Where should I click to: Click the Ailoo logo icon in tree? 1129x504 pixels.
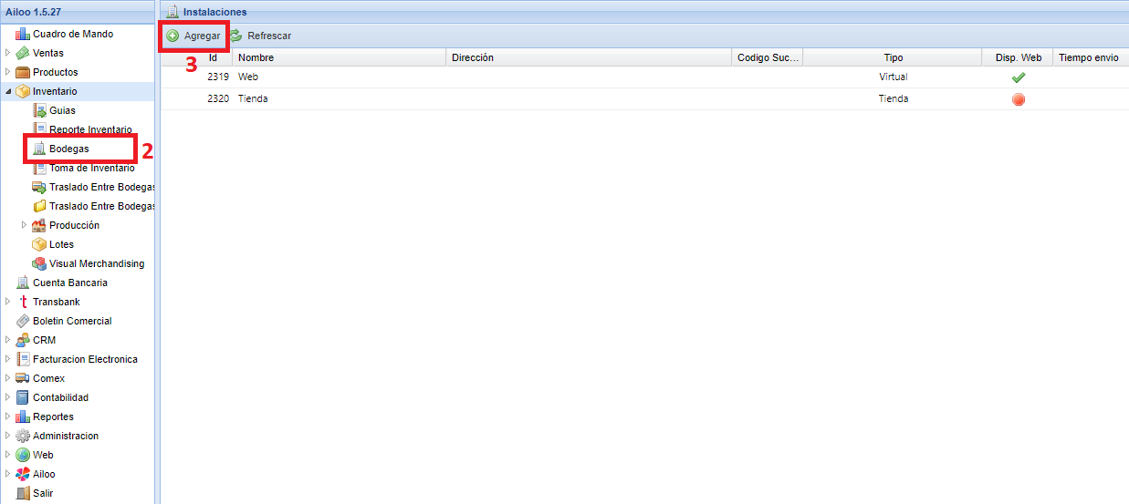point(23,474)
